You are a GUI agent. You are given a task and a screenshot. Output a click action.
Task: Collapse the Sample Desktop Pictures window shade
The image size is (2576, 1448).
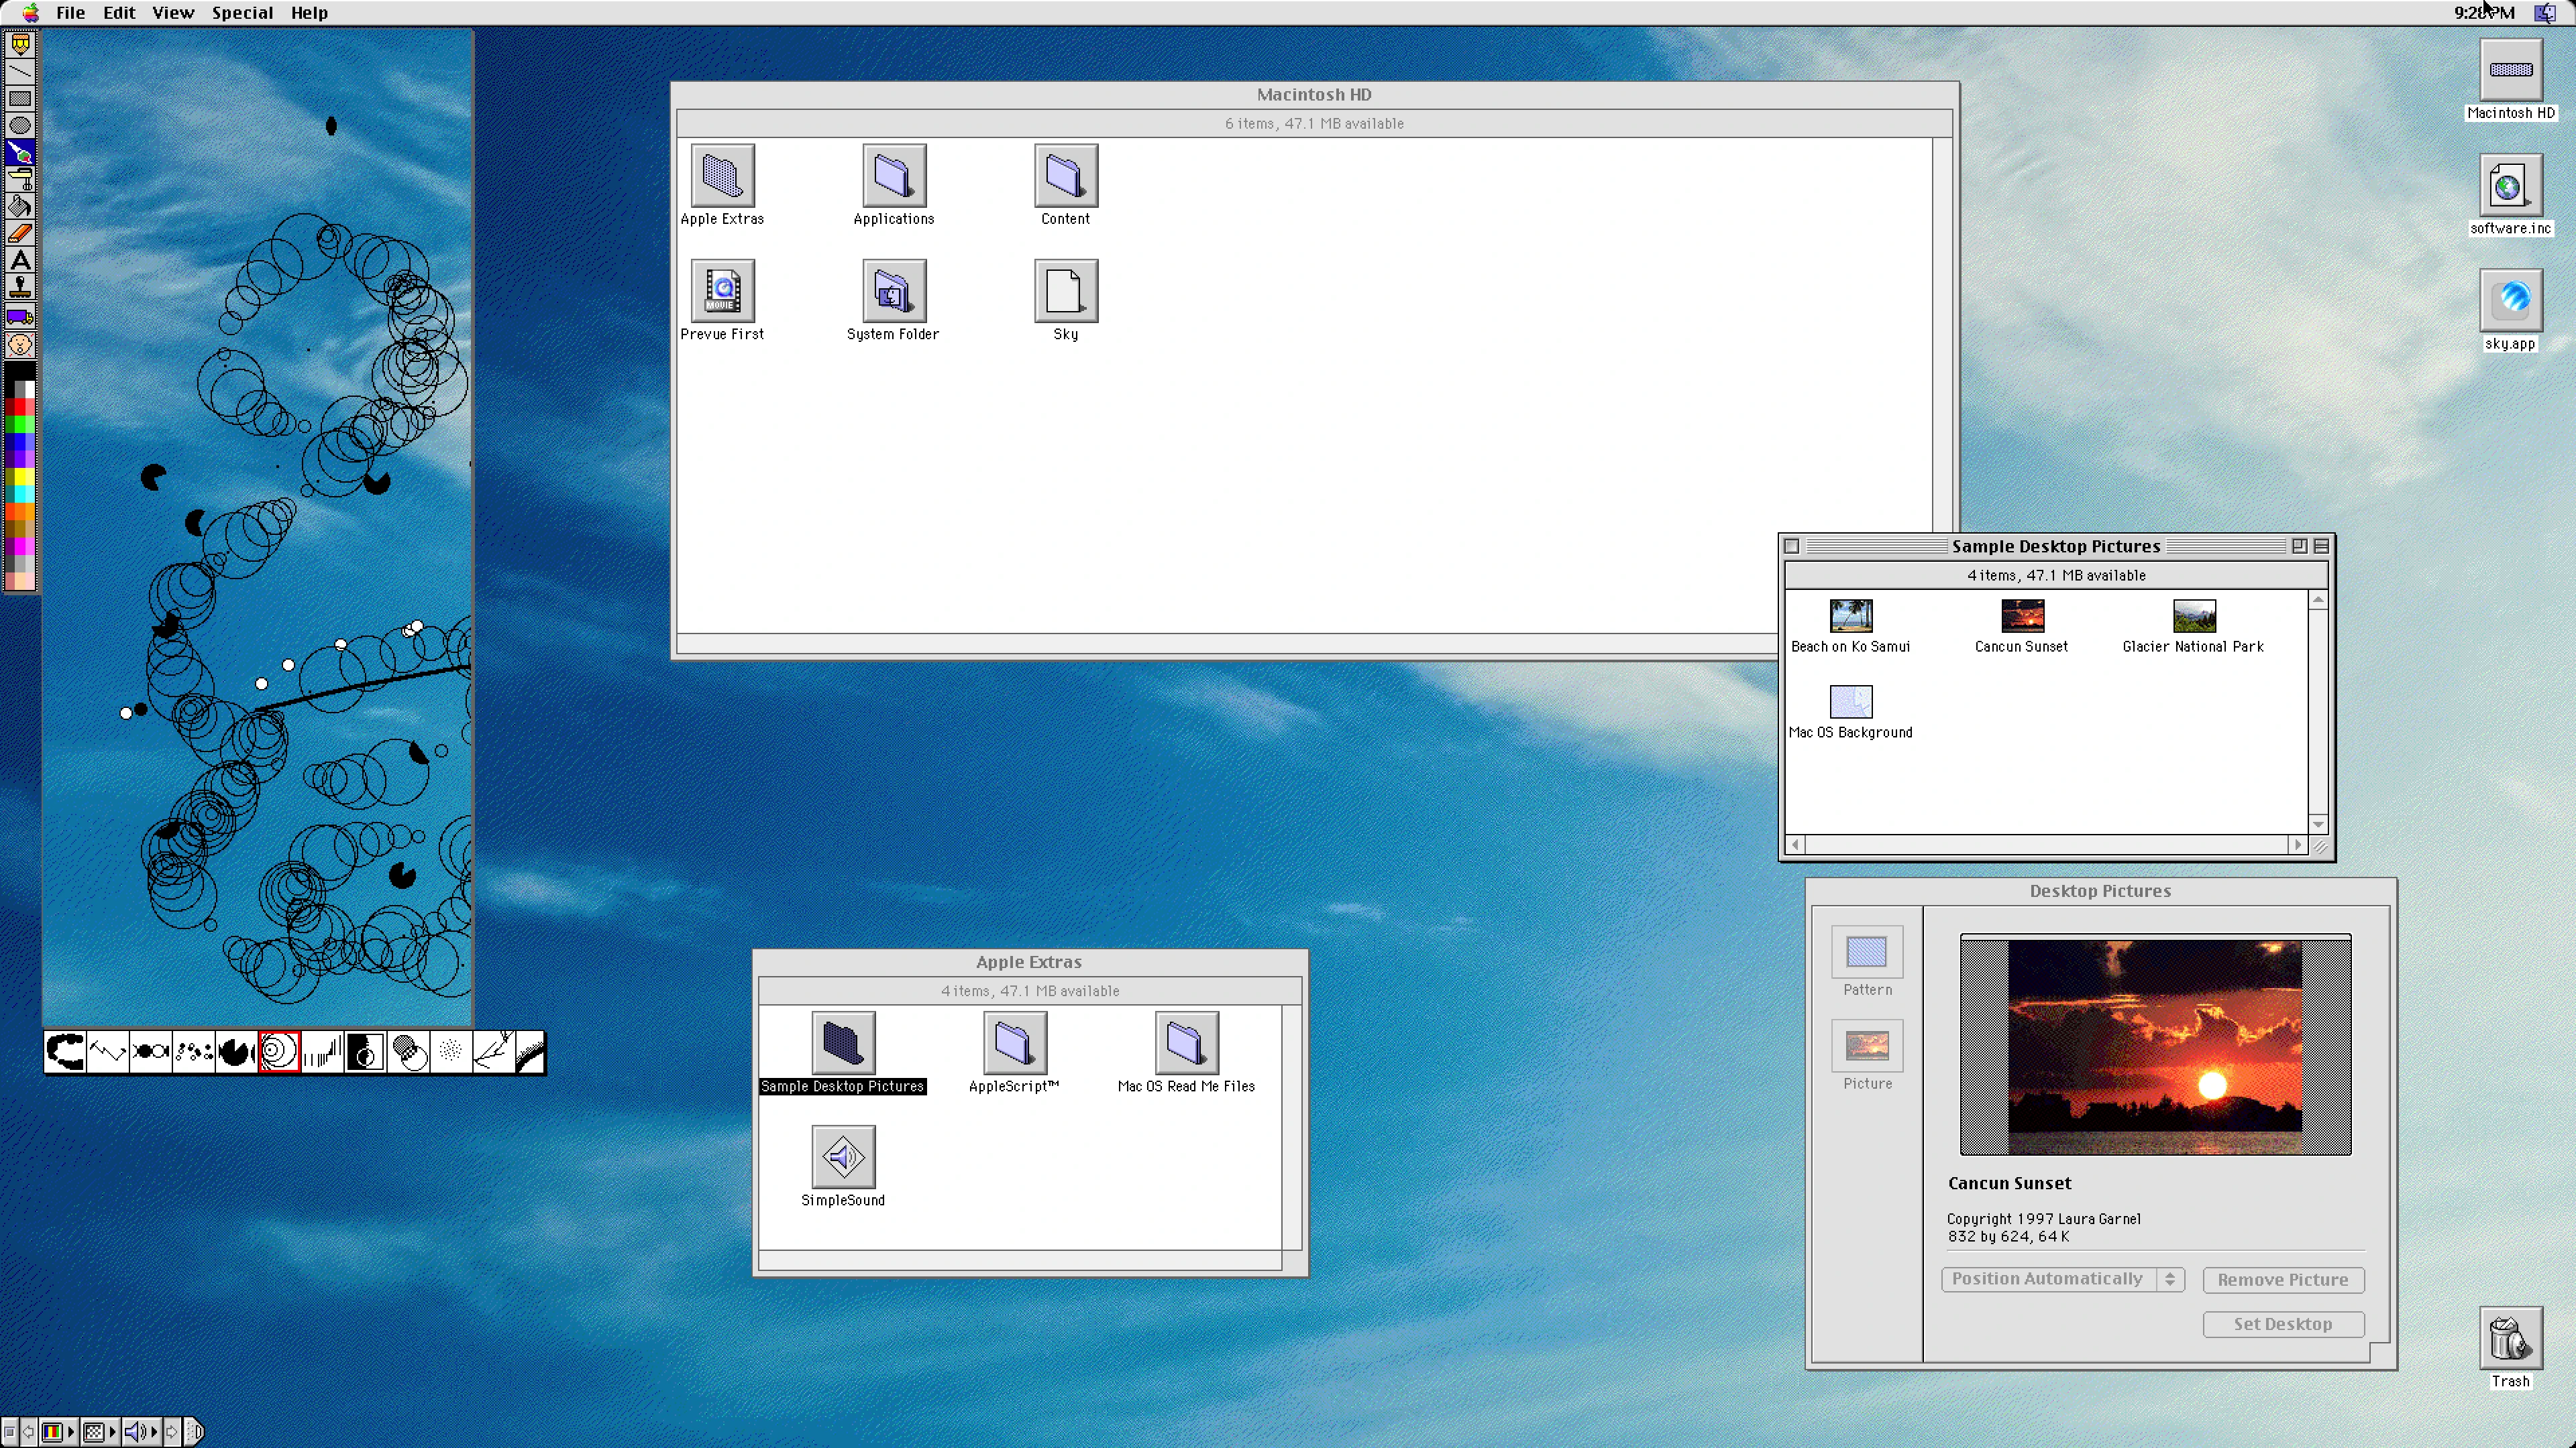(x=2322, y=546)
